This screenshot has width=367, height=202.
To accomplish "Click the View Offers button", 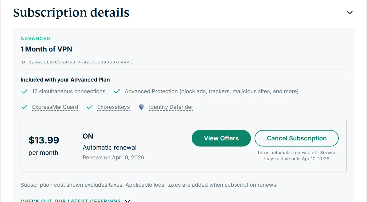I will coord(221,138).
